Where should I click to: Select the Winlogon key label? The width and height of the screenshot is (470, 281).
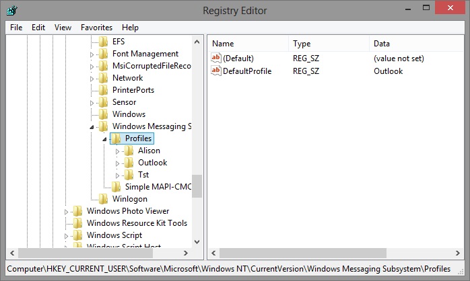130,199
